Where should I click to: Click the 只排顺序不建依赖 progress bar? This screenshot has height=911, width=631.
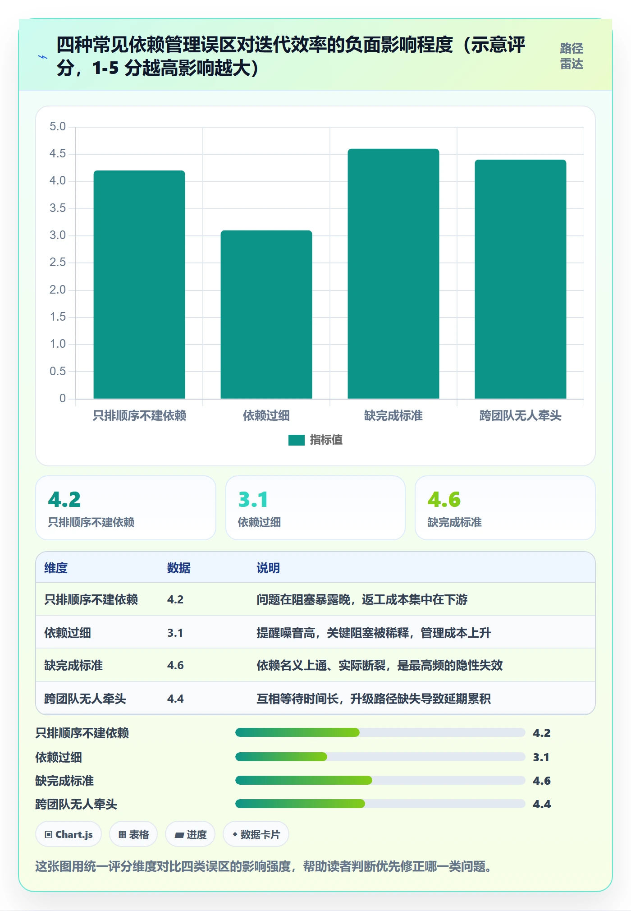(380, 732)
